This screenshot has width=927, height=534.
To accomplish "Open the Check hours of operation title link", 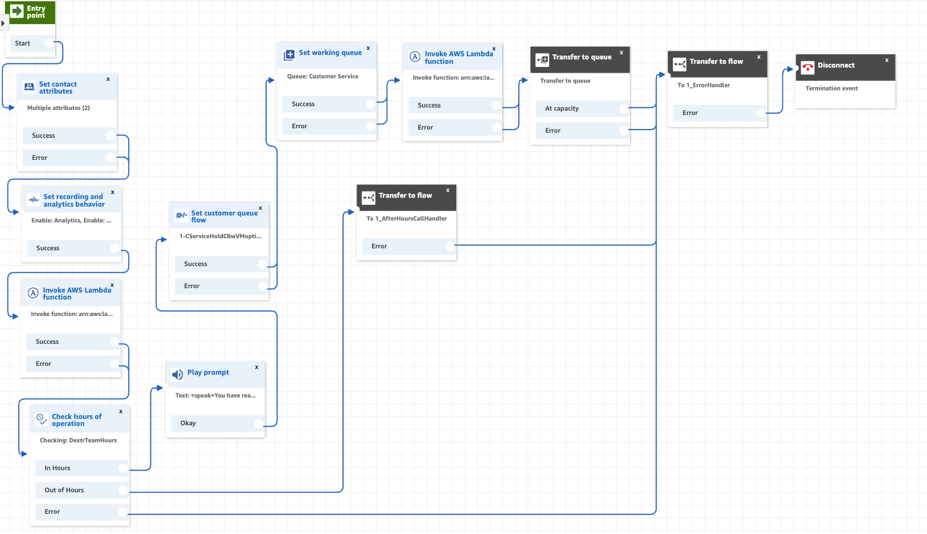I will pos(76,420).
